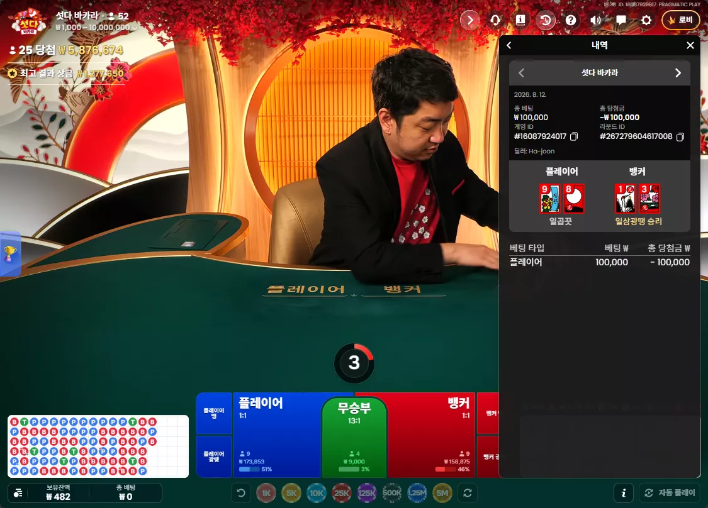Open the settings gear icon
Viewport: 708px width, 508px height.
(x=646, y=20)
